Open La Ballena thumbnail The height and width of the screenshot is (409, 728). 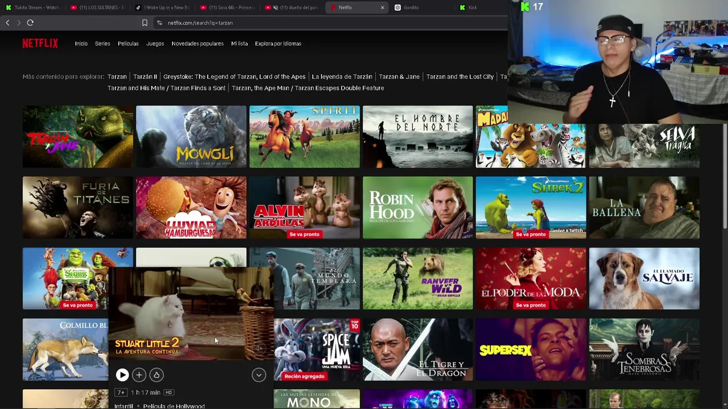click(x=644, y=208)
